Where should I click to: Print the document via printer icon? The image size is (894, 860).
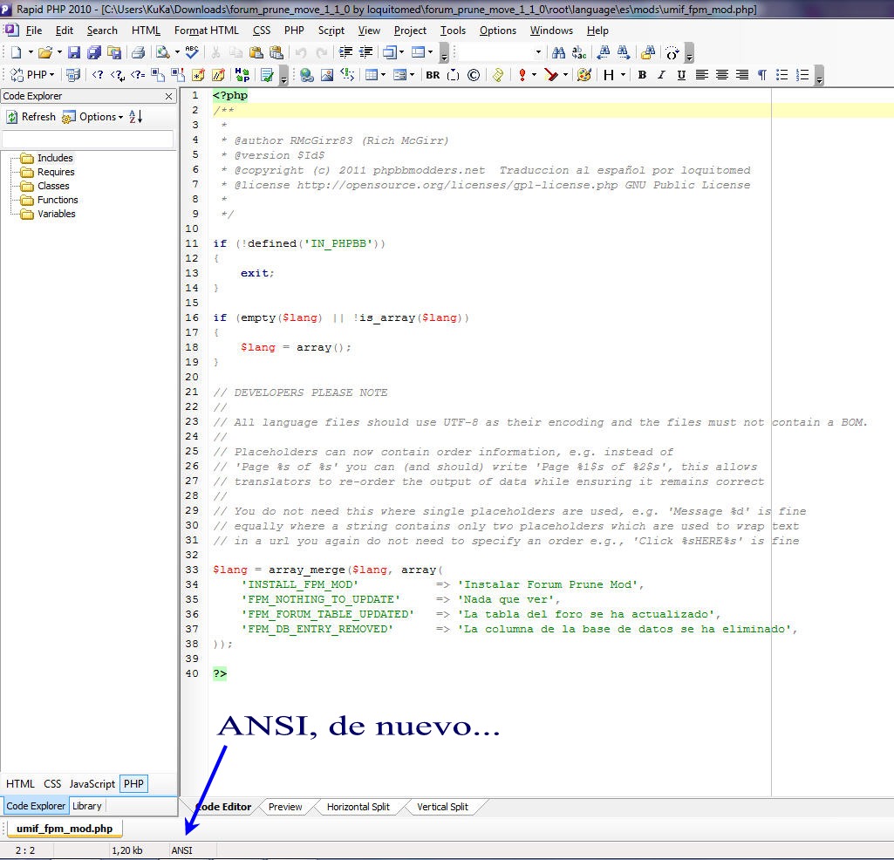click(x=138, y=52)
